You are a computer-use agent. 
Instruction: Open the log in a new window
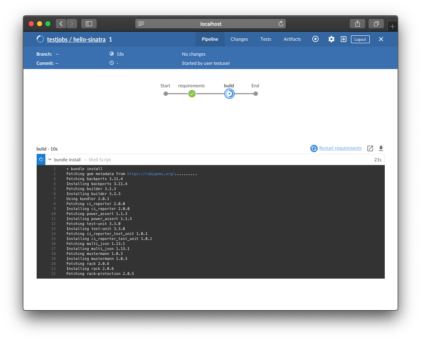[370, 148]
